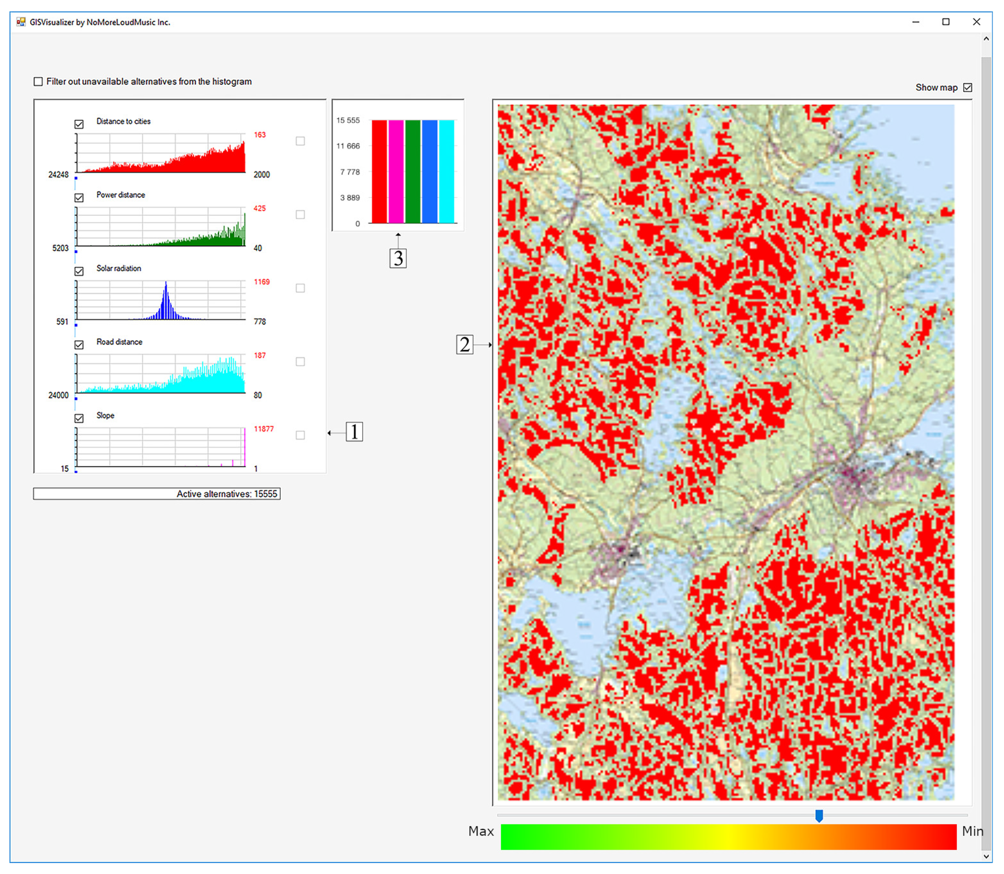
Task: Disable the Power distance criterion checkbox
Action: [x=79, y=198]
